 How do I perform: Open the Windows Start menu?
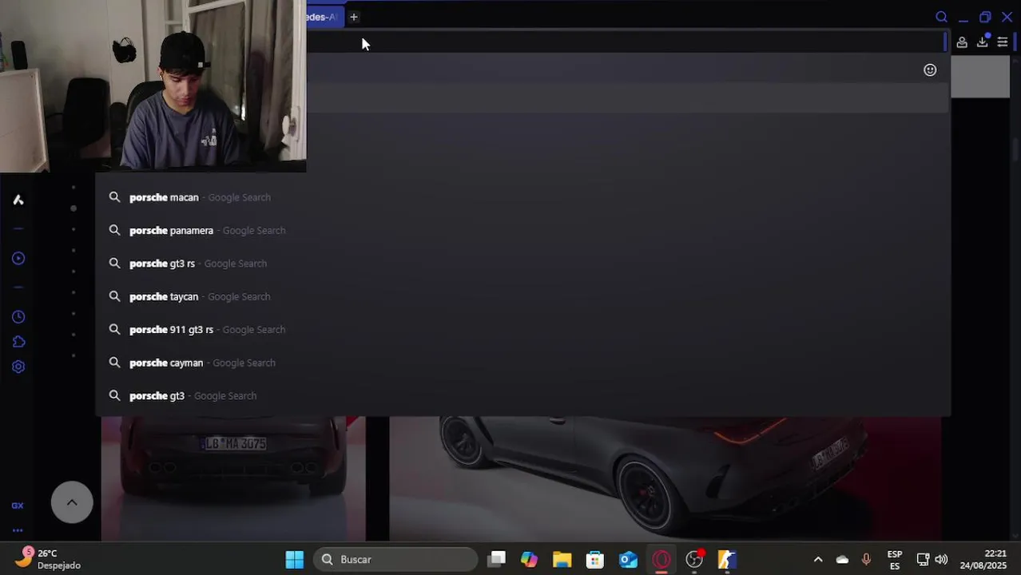[295, 559]
